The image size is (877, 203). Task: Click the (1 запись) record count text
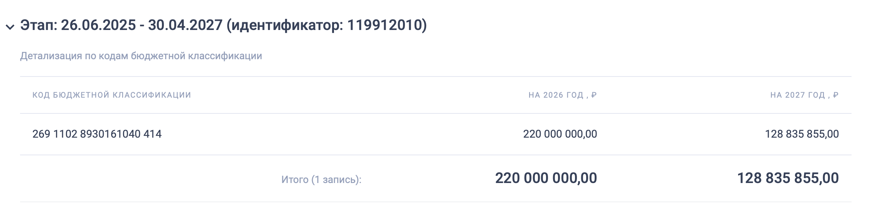tap(336, 180)
